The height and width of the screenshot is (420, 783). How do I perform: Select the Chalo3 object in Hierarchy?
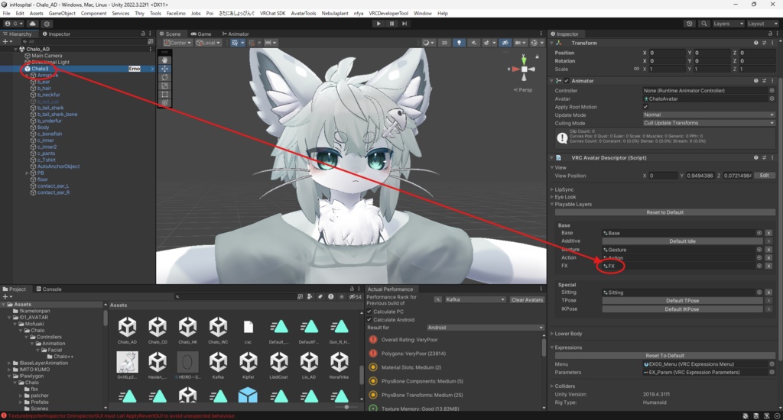[40, 69]
